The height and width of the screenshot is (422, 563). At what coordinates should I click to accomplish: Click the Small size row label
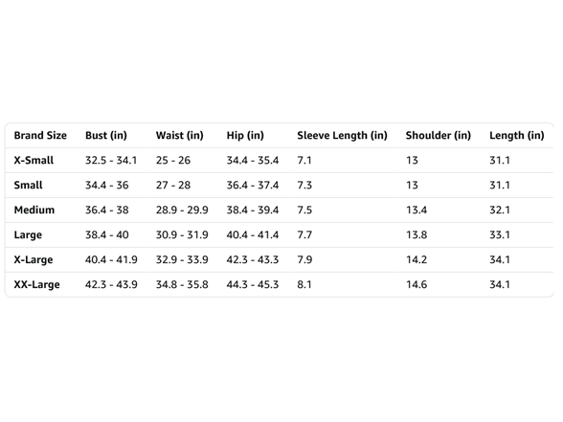coord(28,186)
